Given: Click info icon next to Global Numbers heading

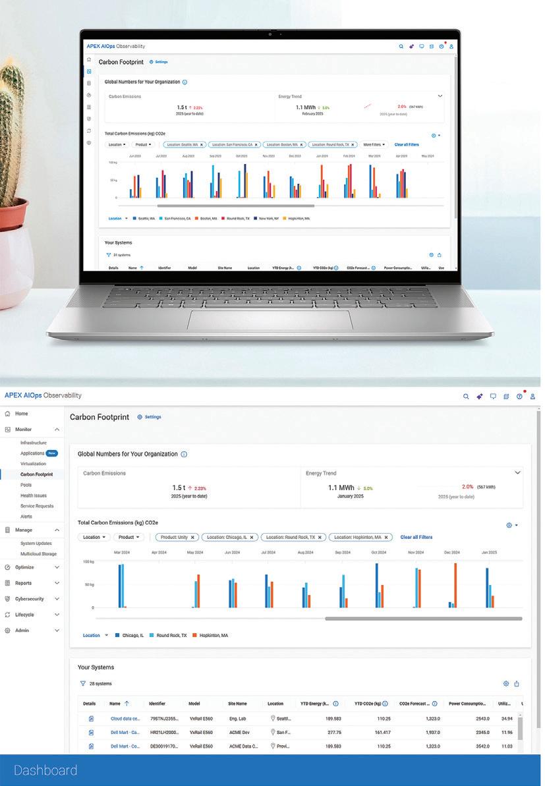Looking at the screenshot, I should pos(184,454).
